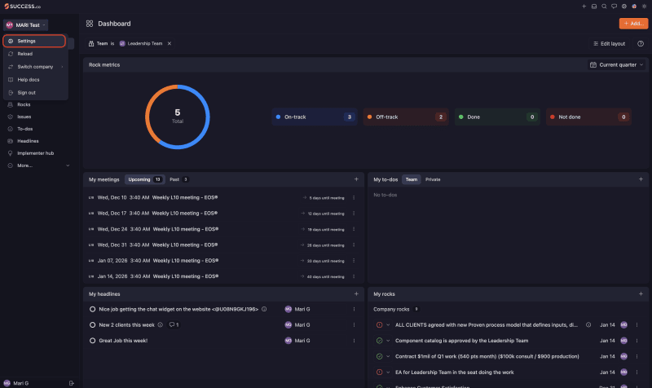Open comments on New 2 clients headline
This screenshot has width=652, height=388.
(174, 325)
